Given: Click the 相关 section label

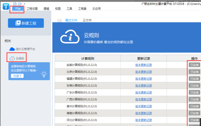Looking at the screenshot, I should coord(8,41).
